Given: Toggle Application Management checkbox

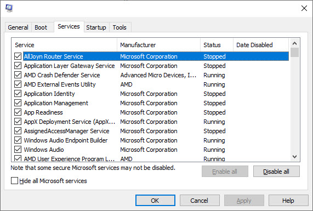Looking at the screenshot, I should [x=18, y=103].
